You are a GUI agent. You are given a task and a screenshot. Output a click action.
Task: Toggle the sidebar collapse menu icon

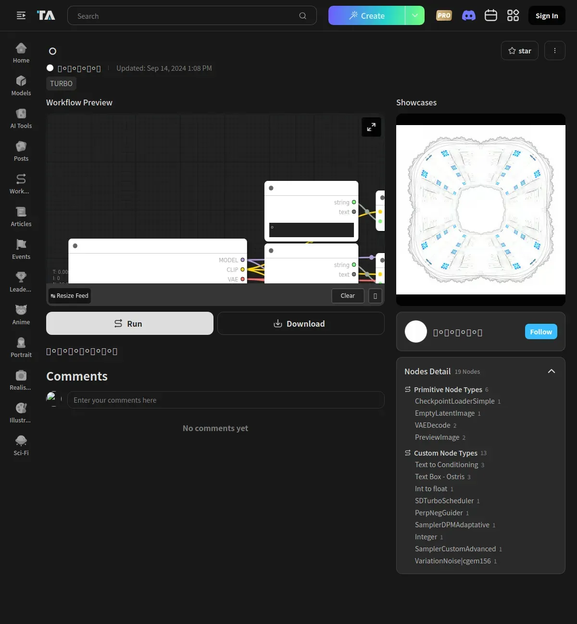pyautogui.click(x=21, y=16)
